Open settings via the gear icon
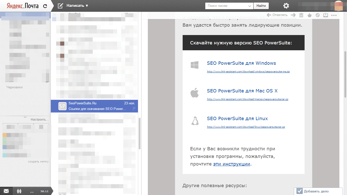The image size is (347, 195). point(286,6)
